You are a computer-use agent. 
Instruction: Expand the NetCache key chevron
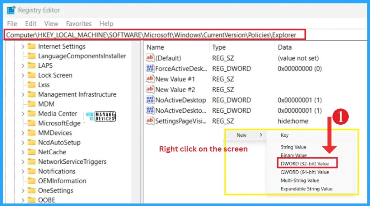tap(23, 152)
